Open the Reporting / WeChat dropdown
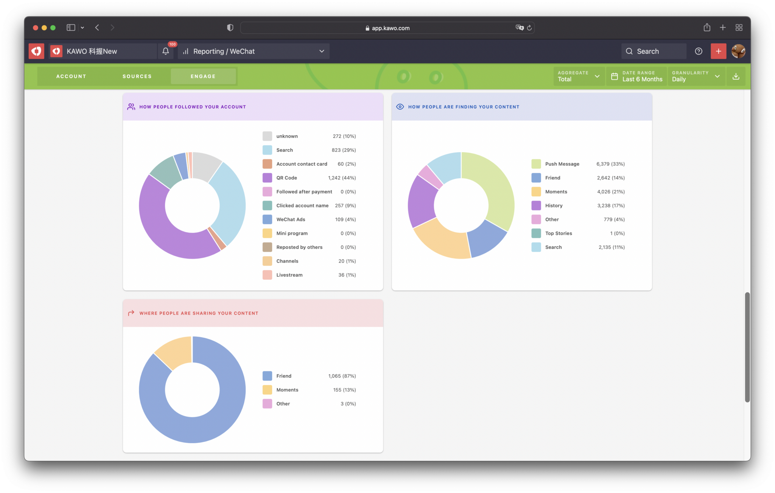Screen dimensions: 775x493 [254, 51]
